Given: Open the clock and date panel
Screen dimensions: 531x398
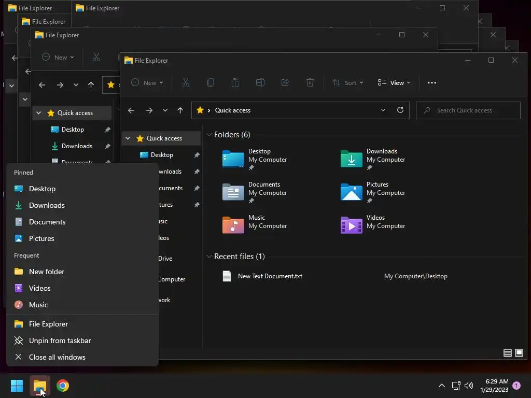Looking at the screenshot, I should (x=494, y=386).
